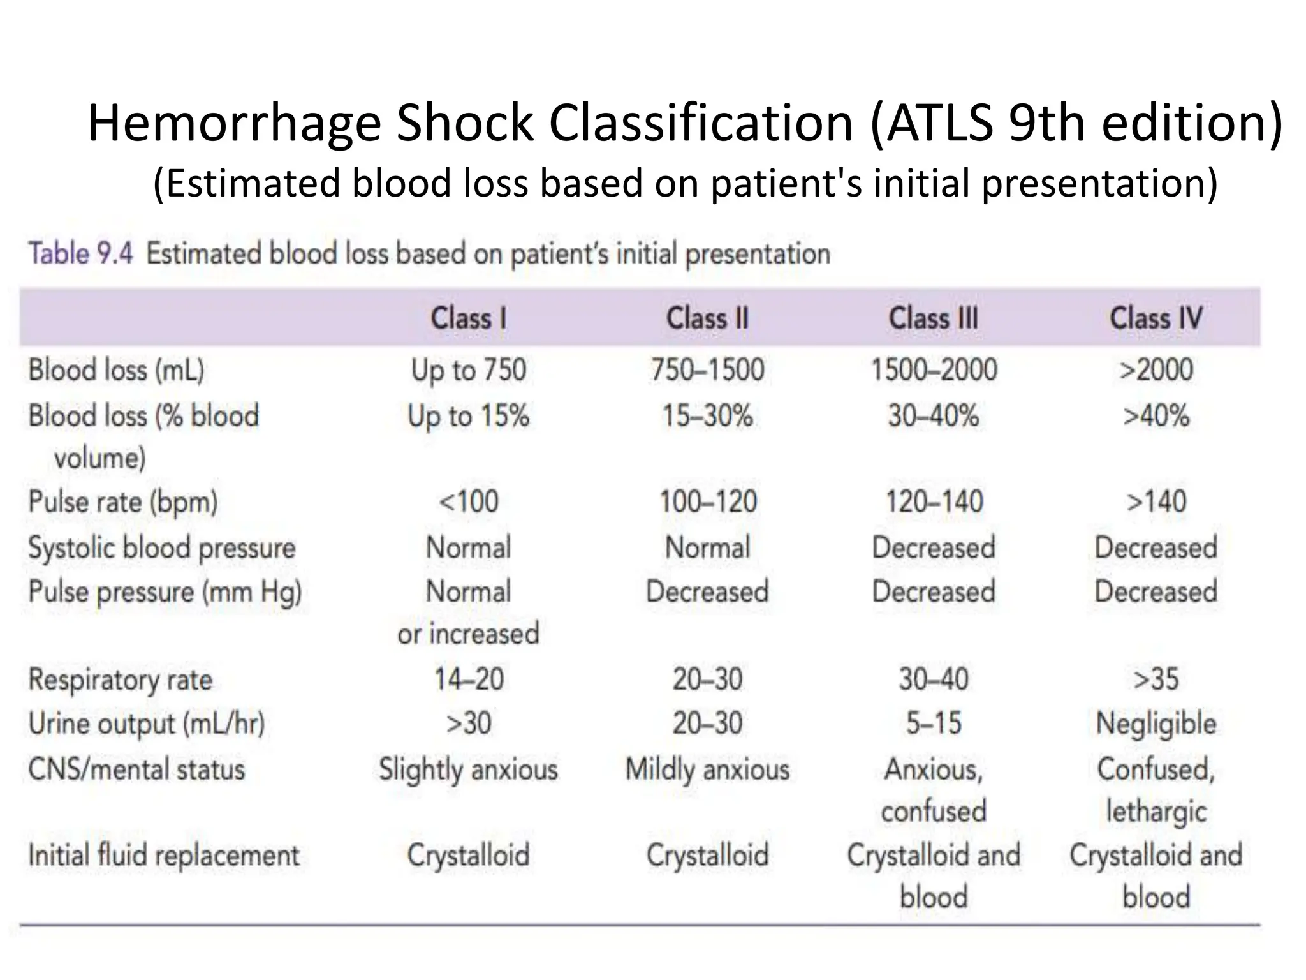Image resolution: width=1306 pixels, height=980 pixels.
Task: Click the slide title Hemorrhage Shock Classification
Action: pos(685,123)
